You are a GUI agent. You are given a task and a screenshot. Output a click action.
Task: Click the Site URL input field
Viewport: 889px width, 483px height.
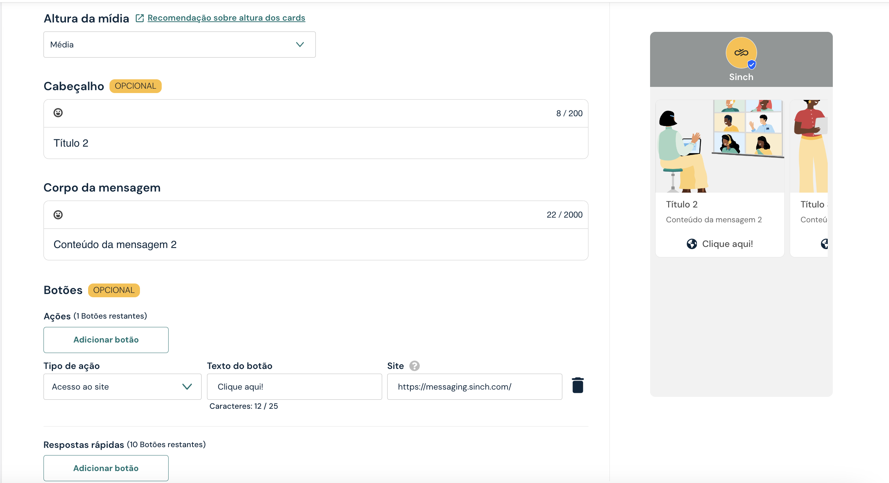pos(474,387)
